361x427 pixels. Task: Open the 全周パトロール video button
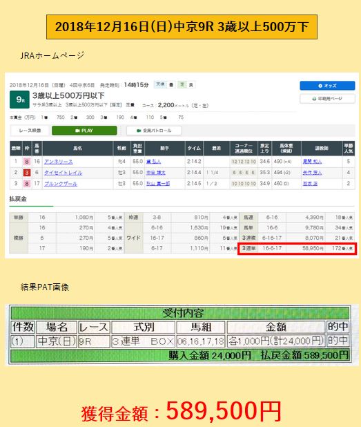154,131
